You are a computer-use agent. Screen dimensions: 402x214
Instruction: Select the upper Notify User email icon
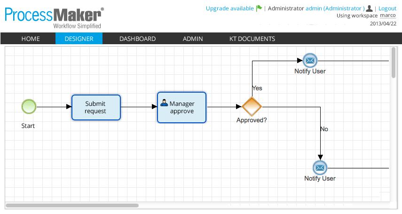click(x=310, y=61)
